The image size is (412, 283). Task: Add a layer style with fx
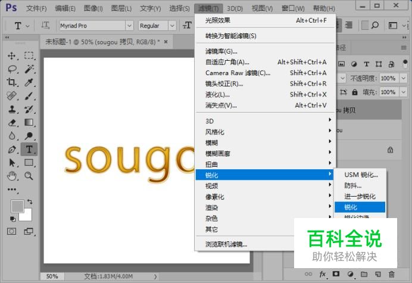coord(323,274)
